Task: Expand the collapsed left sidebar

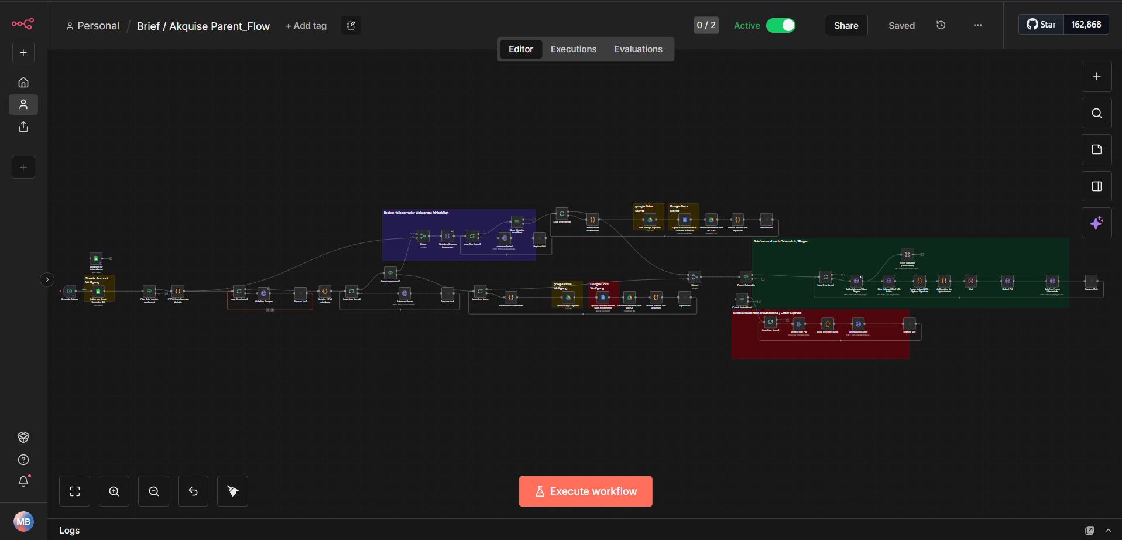Action: (47, 279)
